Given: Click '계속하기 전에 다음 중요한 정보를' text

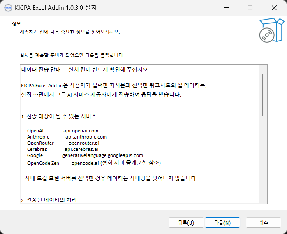Looking at the screenshot, I should click(70, 32).
